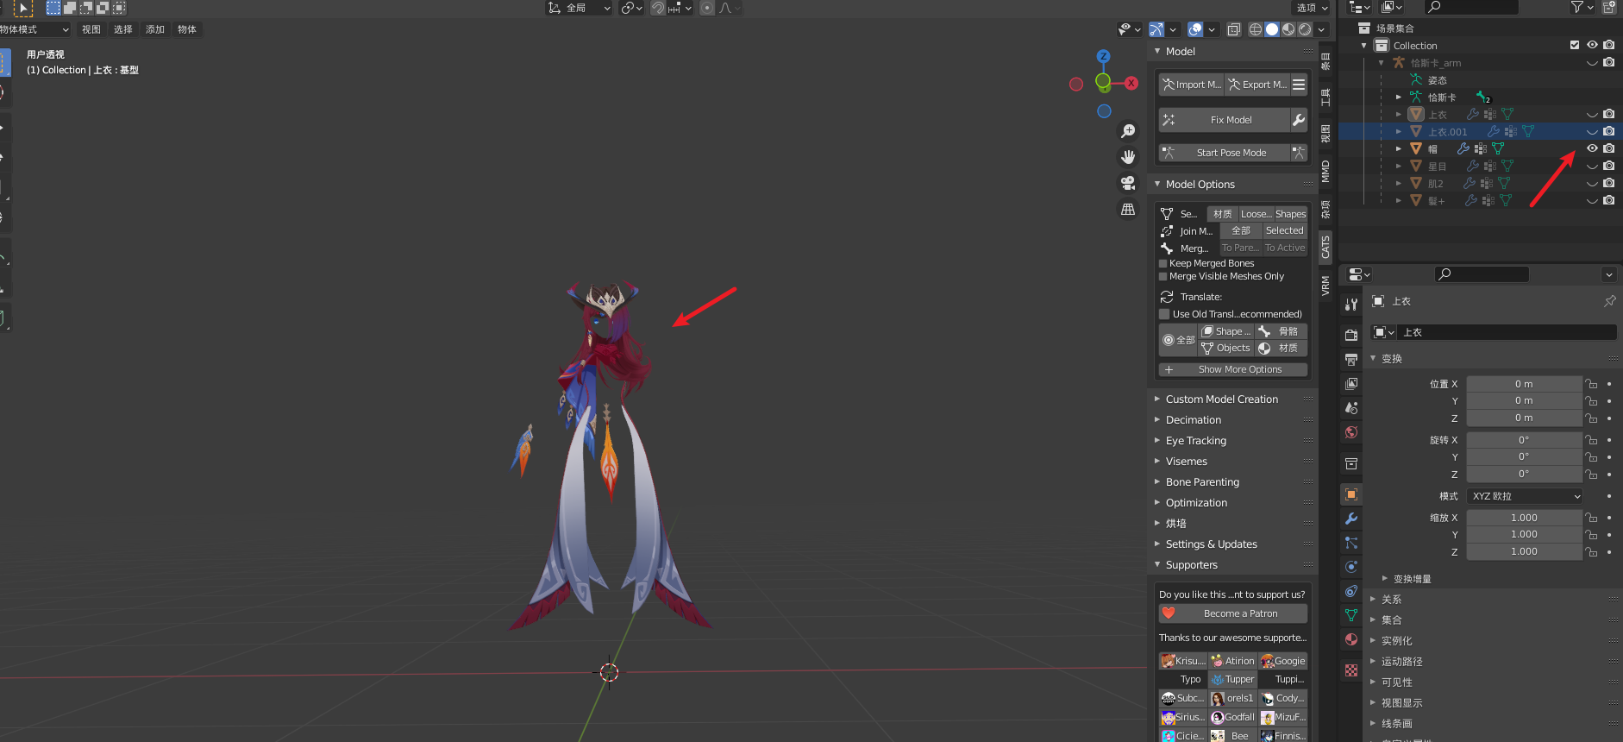Open the Scene properties tab icon
The height and width of the screenshot is (742, 1623).
click(1351, 407)
